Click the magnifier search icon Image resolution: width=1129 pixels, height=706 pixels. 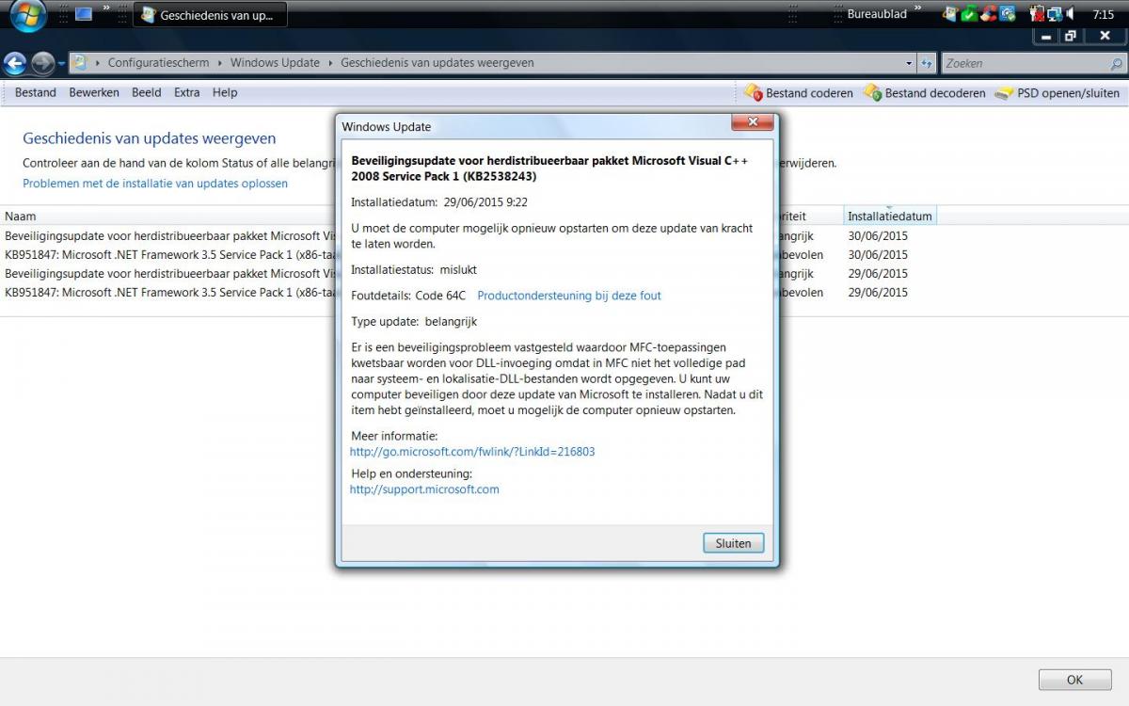(1117, 63)
